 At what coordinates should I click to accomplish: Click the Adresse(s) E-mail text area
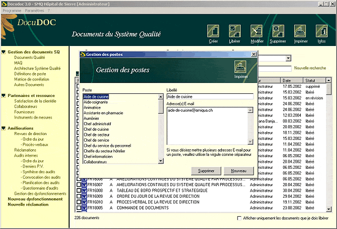pyautogui.click(x=207, y=126)
